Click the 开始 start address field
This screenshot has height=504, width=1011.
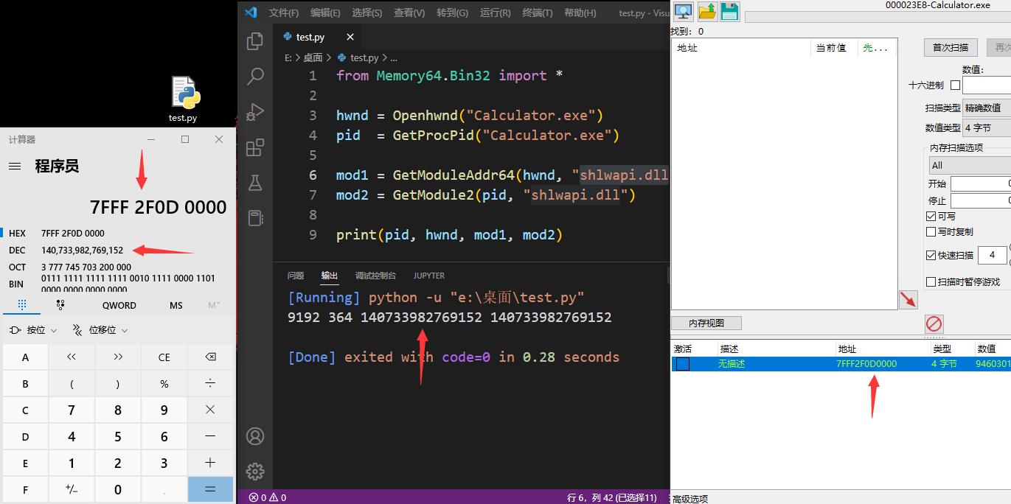[981, 183]
